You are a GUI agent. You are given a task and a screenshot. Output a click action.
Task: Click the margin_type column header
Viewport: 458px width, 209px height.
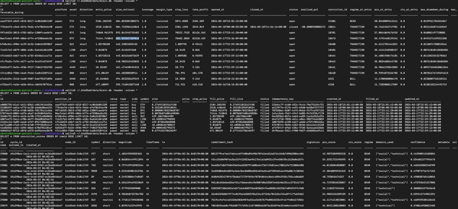pyautogui.click(x=164, y=10)
